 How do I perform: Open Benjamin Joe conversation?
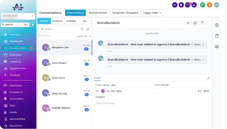click(x=64, y=47)
